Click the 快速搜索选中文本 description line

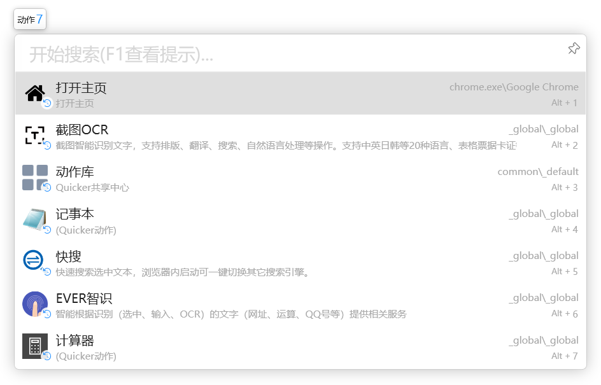click(x=183, y=272)
